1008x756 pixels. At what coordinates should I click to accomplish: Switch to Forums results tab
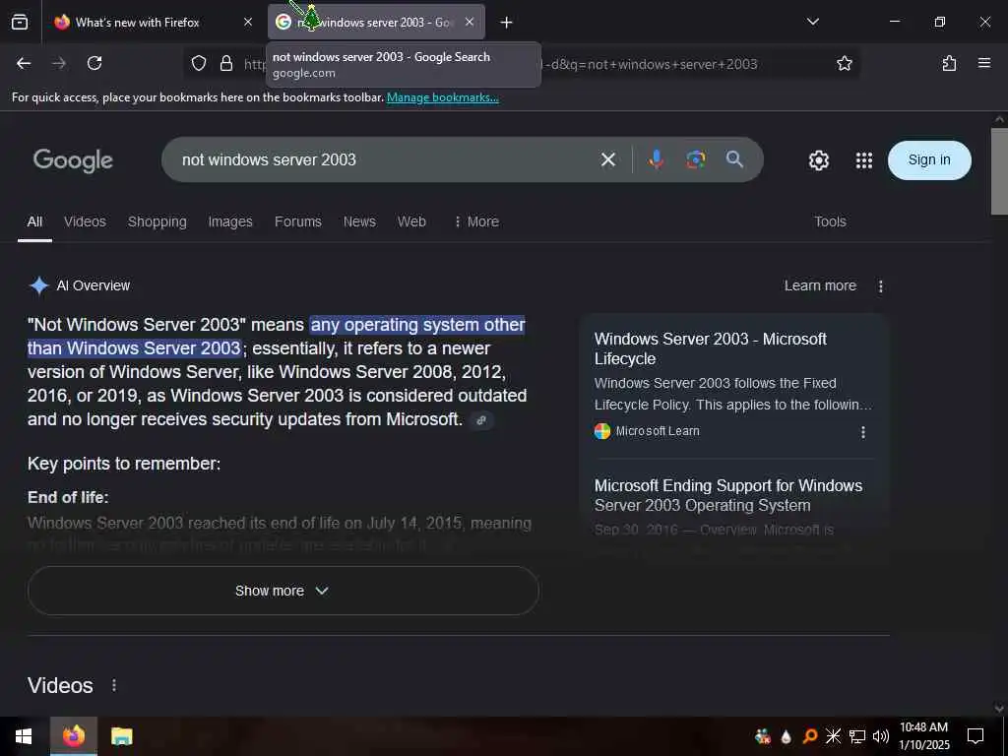pyautogui.click(x=297, y=221)
